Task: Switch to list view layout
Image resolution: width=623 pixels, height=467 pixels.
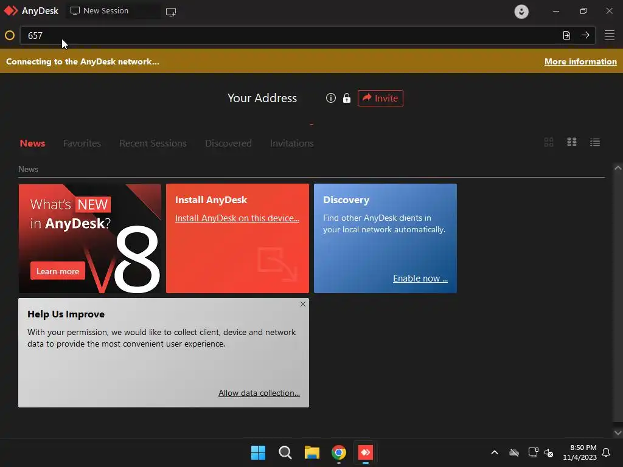Action: pos(595,142)
